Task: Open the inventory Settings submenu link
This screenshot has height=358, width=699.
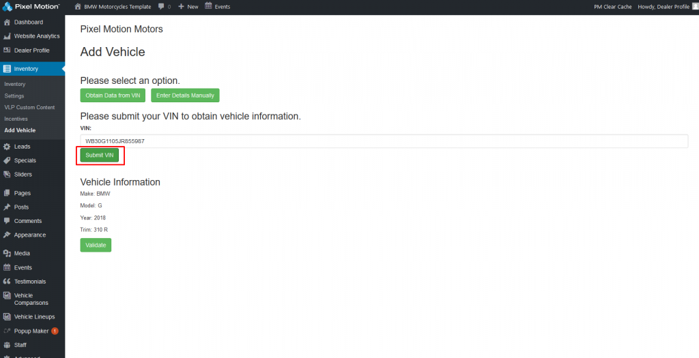Action: (14, 95)
